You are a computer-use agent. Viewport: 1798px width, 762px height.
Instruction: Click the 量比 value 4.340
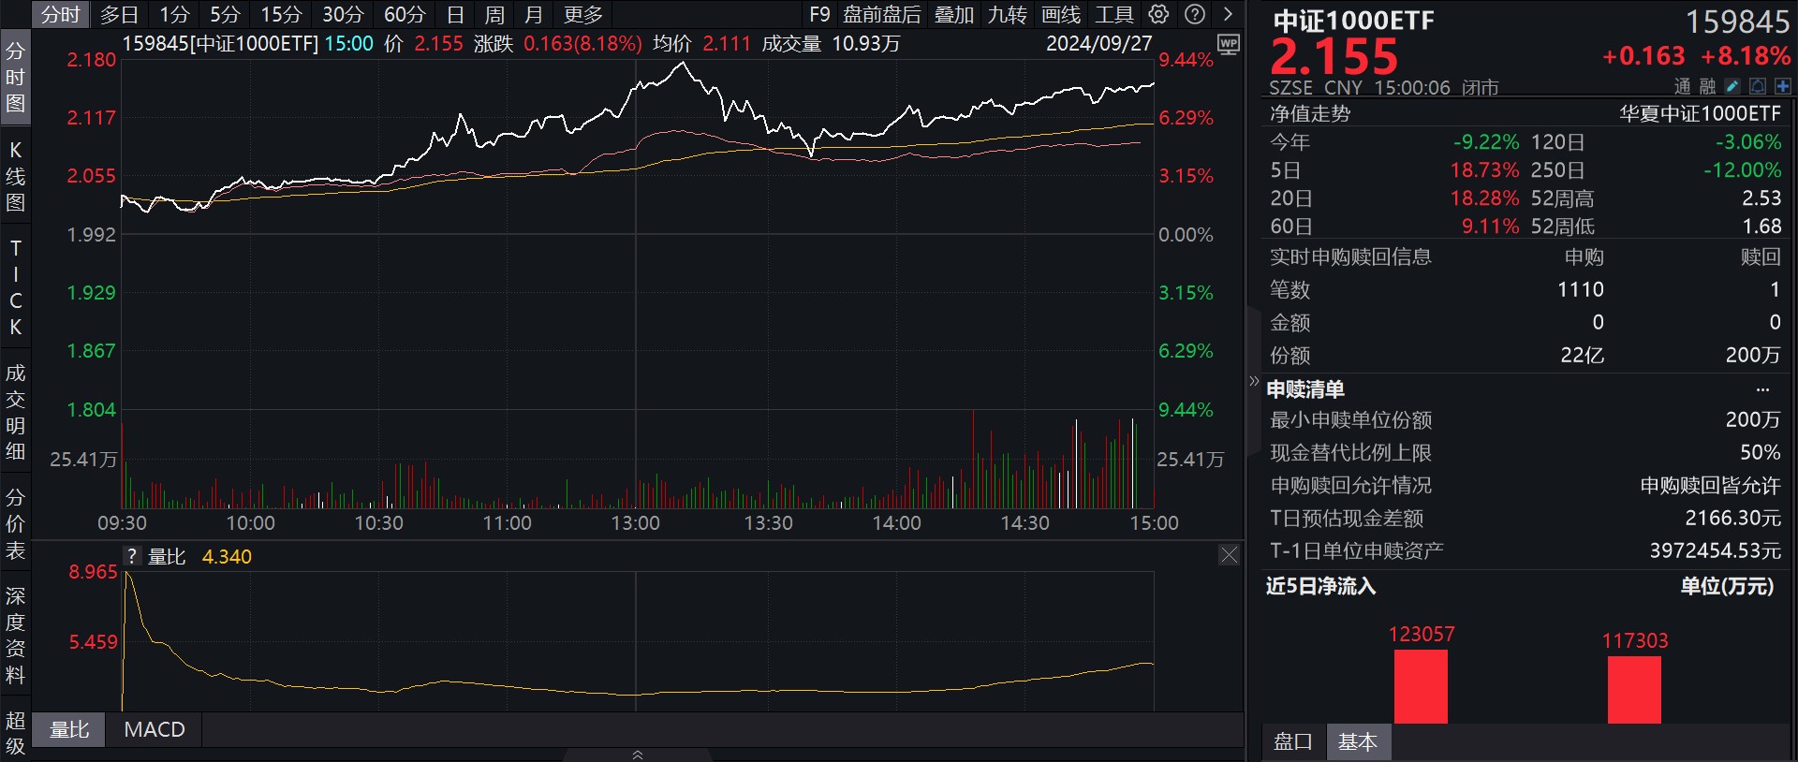tap(227, 557)
